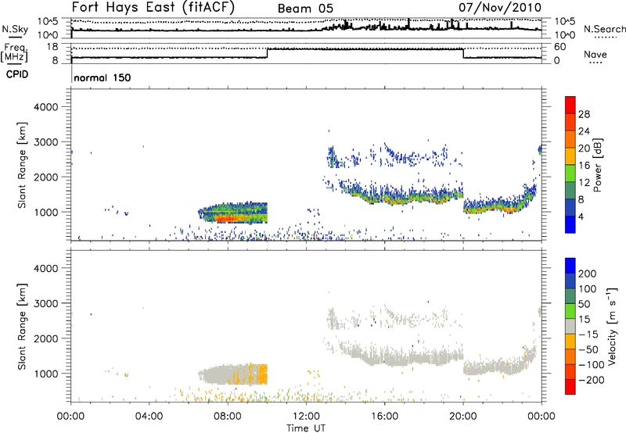Viewport: 626px width, 433px height.
Task: Click the 'CPID' label
Action: pos(17,74)
